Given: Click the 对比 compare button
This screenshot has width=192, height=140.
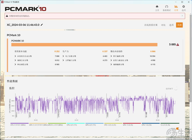Looking at the screenshot, I should (x=163, y=25).
